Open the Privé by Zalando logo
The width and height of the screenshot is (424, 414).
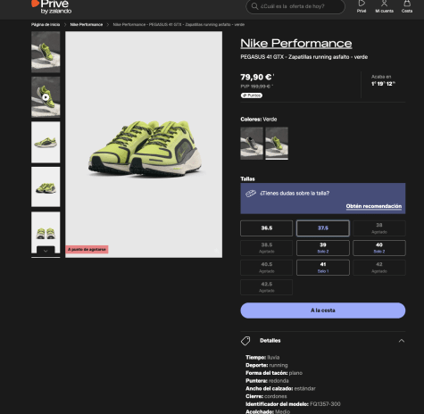[51, 6]
